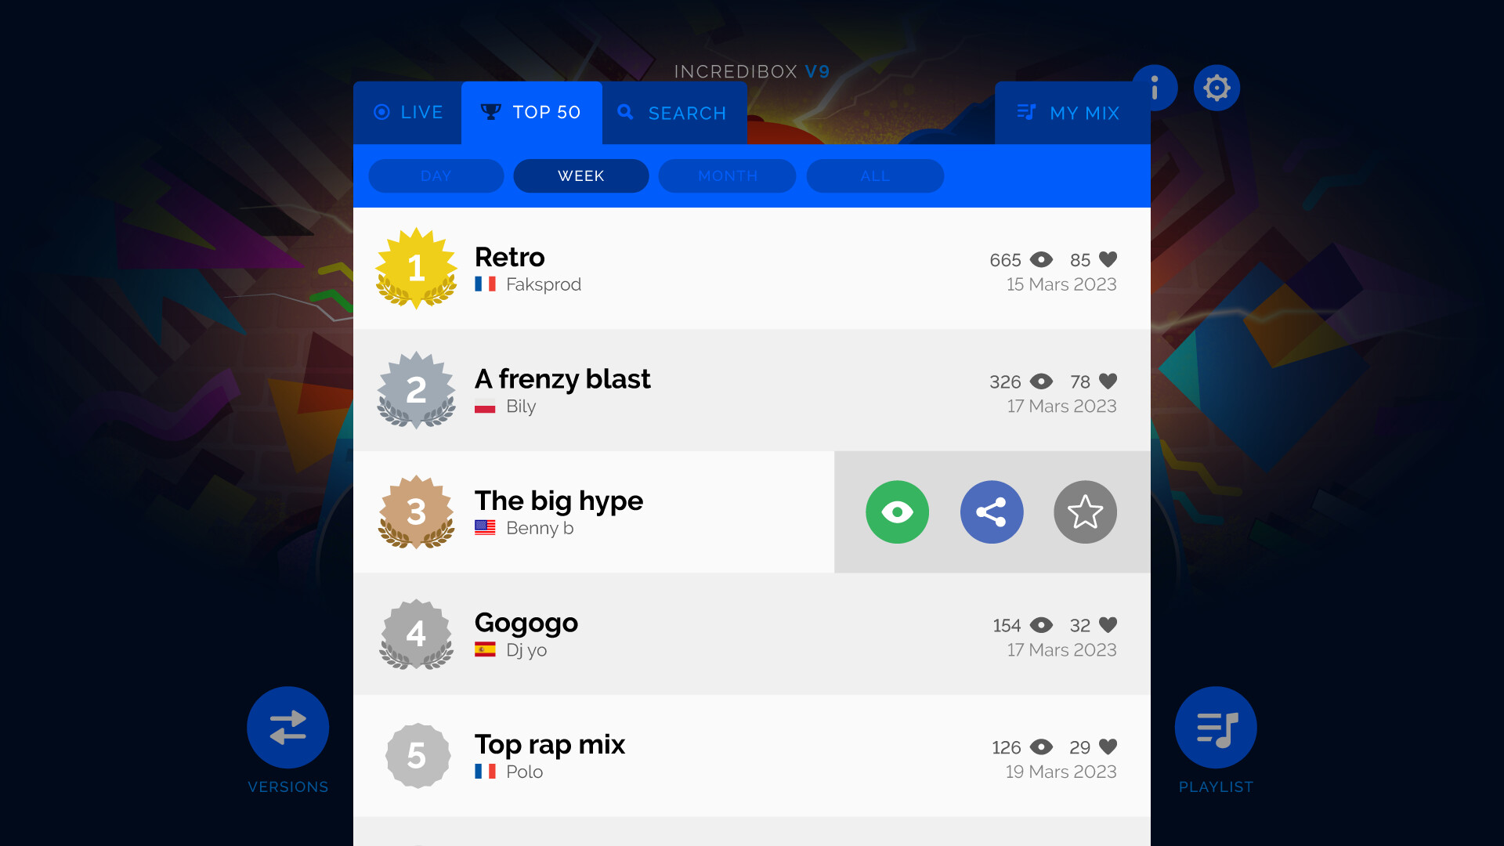The height and width of the screenshot is (846, 1504).
Task: Click the Playlist music queue icon
Action: [x=1217, y=728]
